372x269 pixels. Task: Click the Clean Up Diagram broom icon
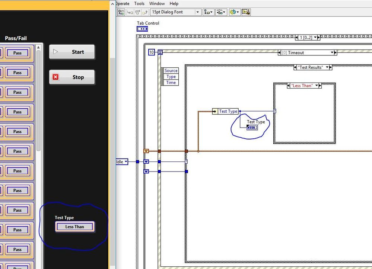coord(246,12)
